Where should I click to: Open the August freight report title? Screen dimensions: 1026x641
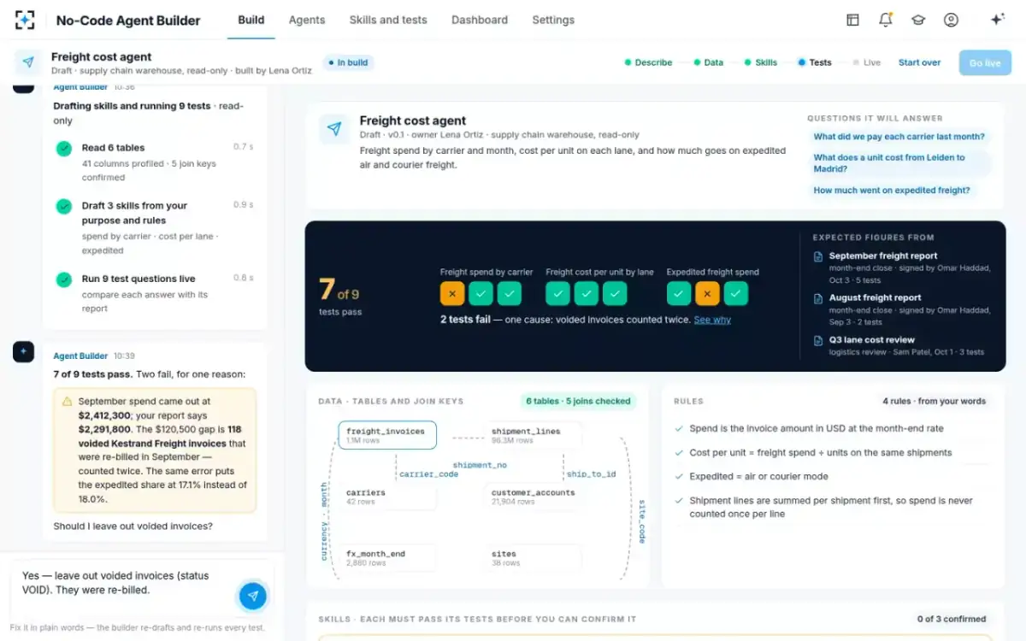875,297
